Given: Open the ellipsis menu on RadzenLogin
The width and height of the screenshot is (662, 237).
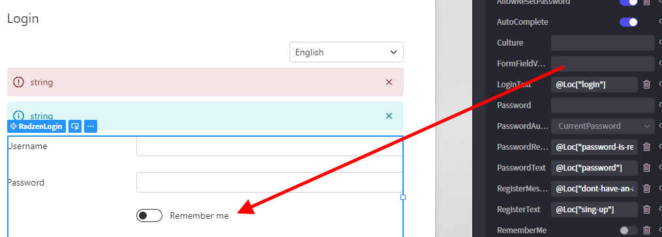Looking at the screenshot, I should point(91,126).
